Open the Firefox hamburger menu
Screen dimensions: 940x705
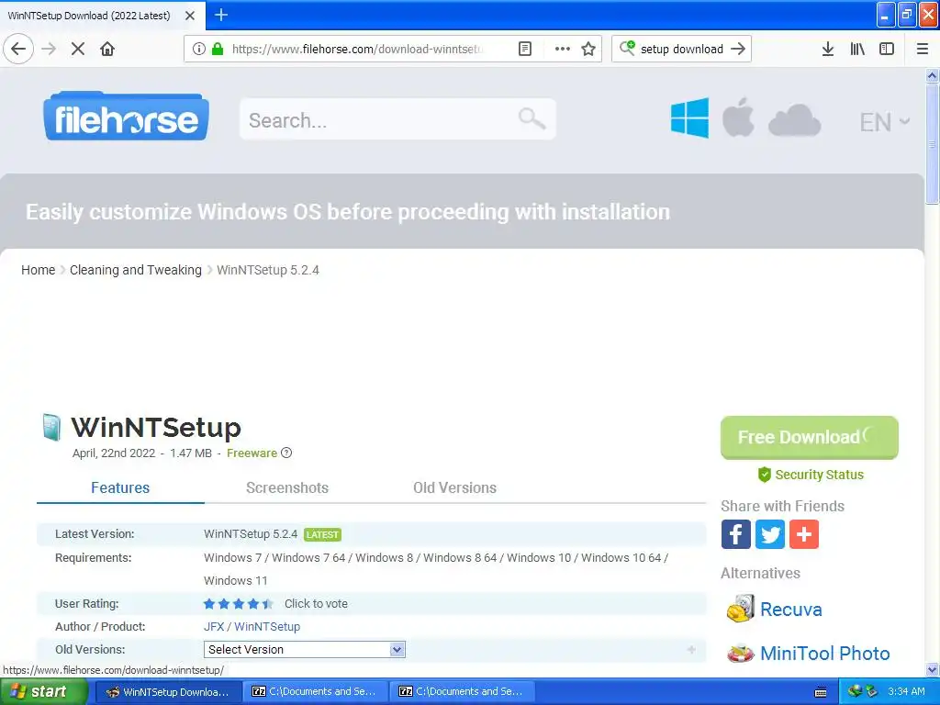[923, 49]
